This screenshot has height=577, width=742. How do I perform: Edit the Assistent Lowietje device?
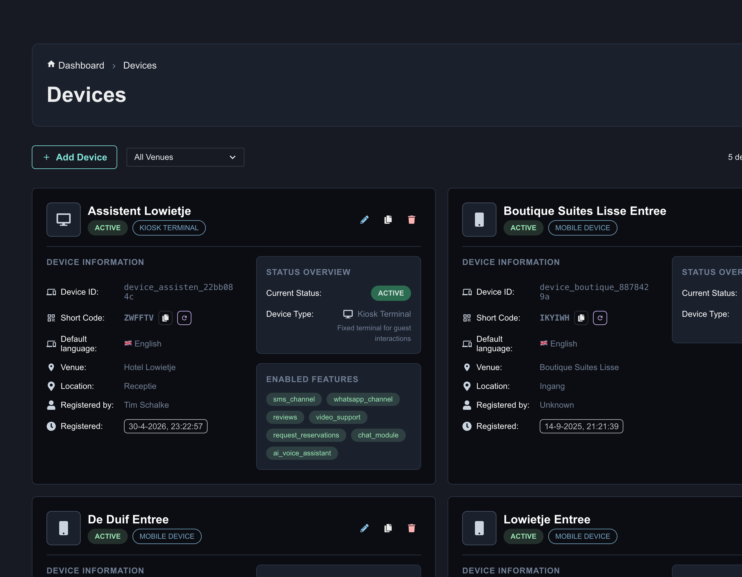(365, 220)
